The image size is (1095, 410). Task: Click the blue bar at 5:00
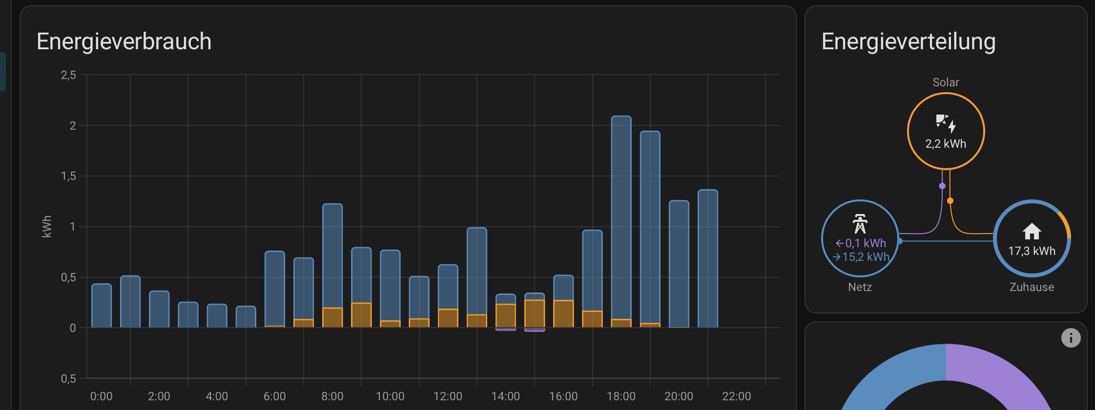tap(246, 316)
